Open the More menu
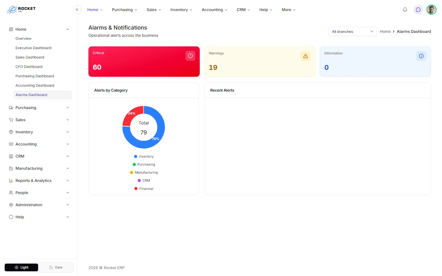The height and width of the screenshot is (276, 442). coord(288,10)
